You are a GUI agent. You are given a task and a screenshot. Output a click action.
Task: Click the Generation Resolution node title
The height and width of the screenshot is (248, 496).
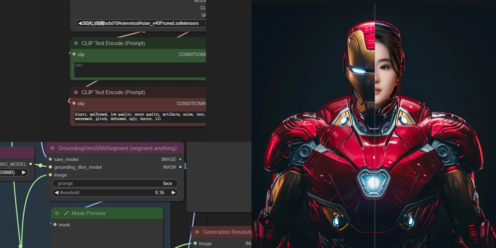227,232
